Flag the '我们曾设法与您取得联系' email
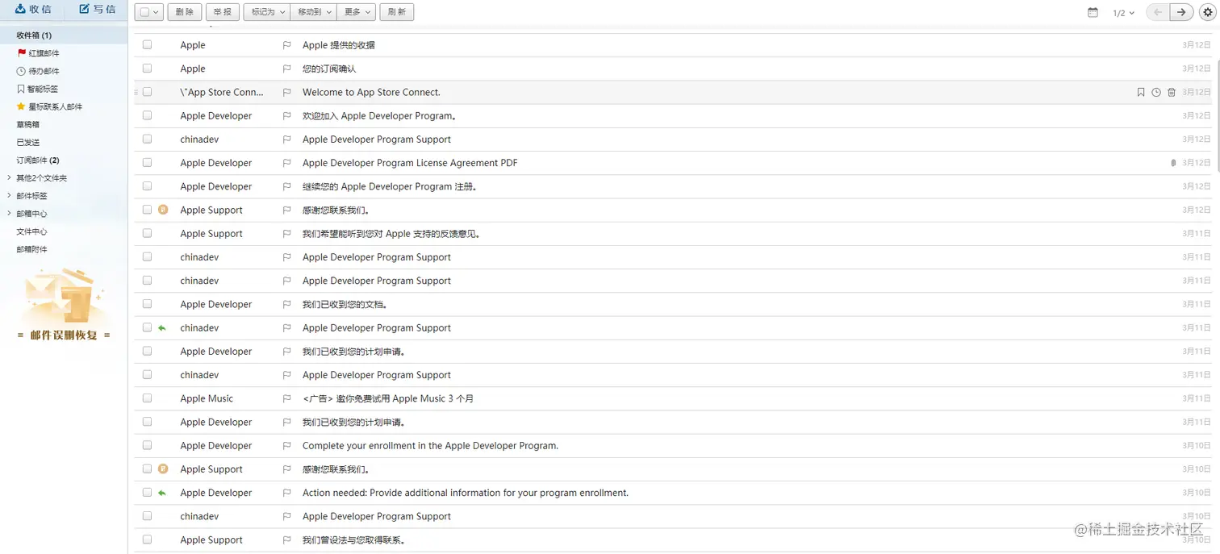 (286, 540)
